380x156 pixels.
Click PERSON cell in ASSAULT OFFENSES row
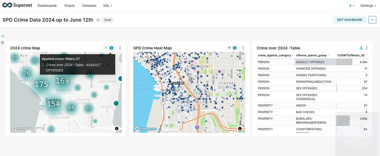click(276, 62)
